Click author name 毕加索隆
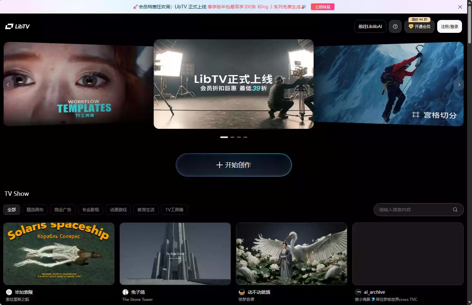Image resolution: width=472 pixels, height=305 pixels. pos(24,292)
